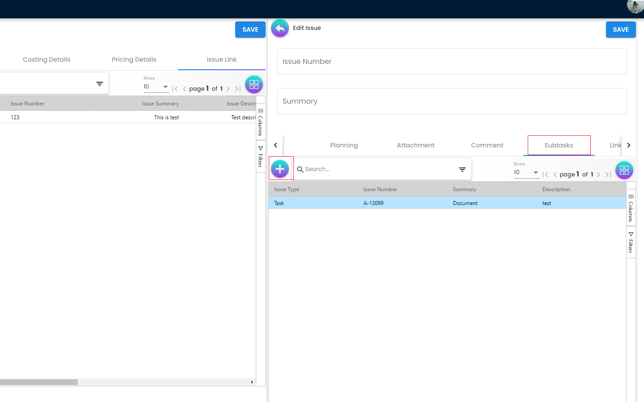Jump to last page in Subtasks table

coord(608,175)
